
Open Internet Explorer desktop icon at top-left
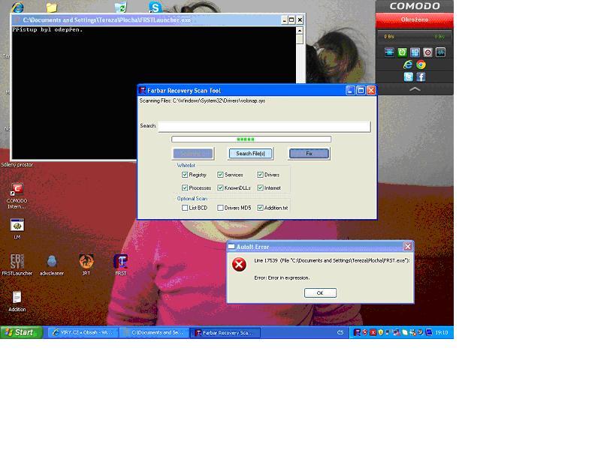click(x=17, y=7)
